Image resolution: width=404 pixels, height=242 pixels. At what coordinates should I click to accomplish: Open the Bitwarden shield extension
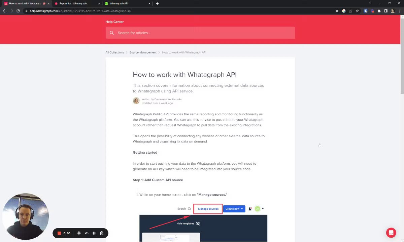tap(366, 11)
